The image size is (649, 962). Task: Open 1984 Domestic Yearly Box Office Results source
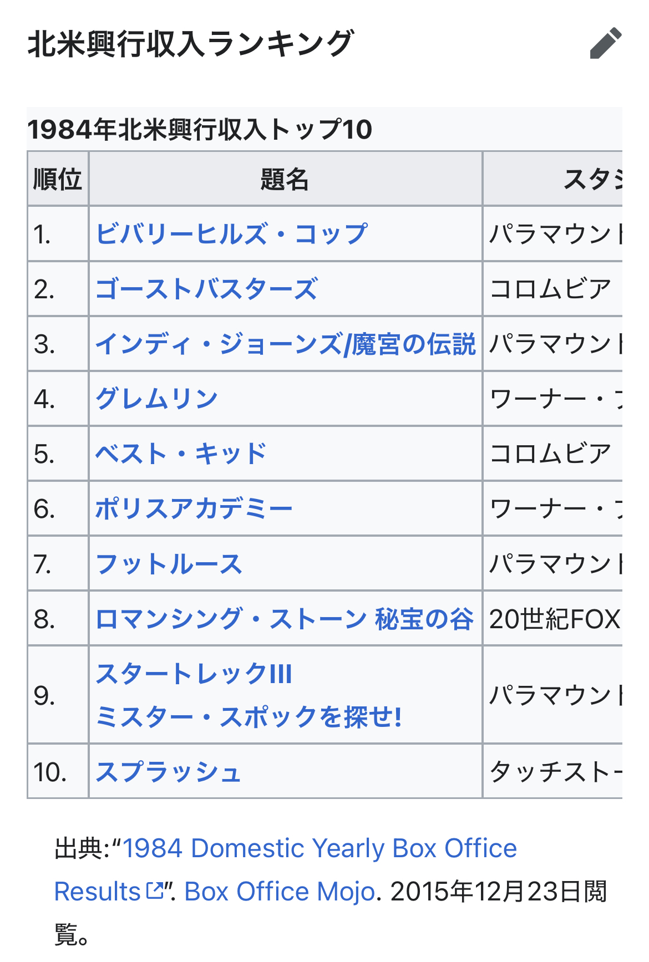pyautogui.click(x=286, y=869)
